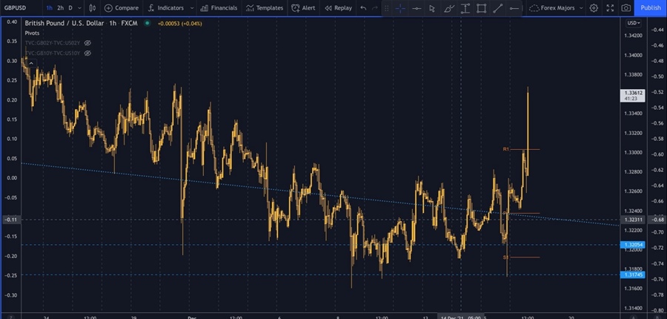
Task: Expand the time interval dropdown chevron
Action: coord(80,7)
